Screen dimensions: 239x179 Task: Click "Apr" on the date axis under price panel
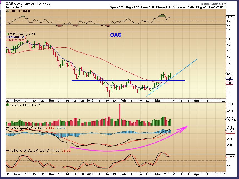click(x=196, y=101)
